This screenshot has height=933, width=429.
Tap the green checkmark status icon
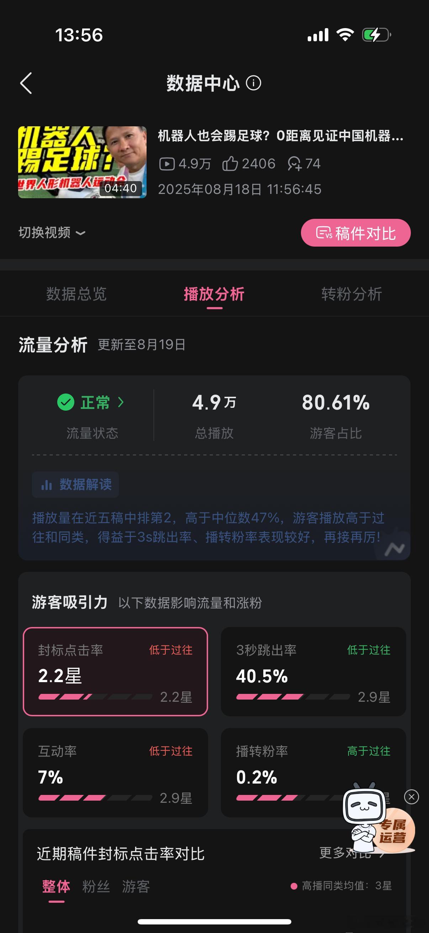click(x=65, y=402)
